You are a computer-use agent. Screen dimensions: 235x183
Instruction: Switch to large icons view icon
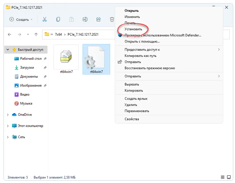tap(229, 177)
